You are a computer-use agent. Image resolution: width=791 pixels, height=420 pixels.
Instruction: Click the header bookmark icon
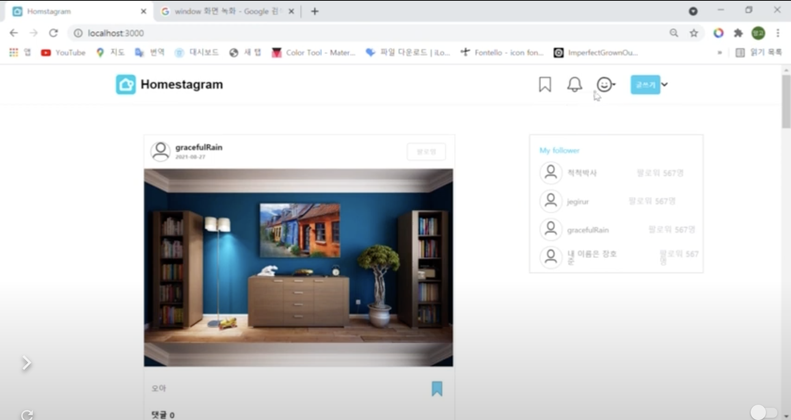click(x=545, y=84)
